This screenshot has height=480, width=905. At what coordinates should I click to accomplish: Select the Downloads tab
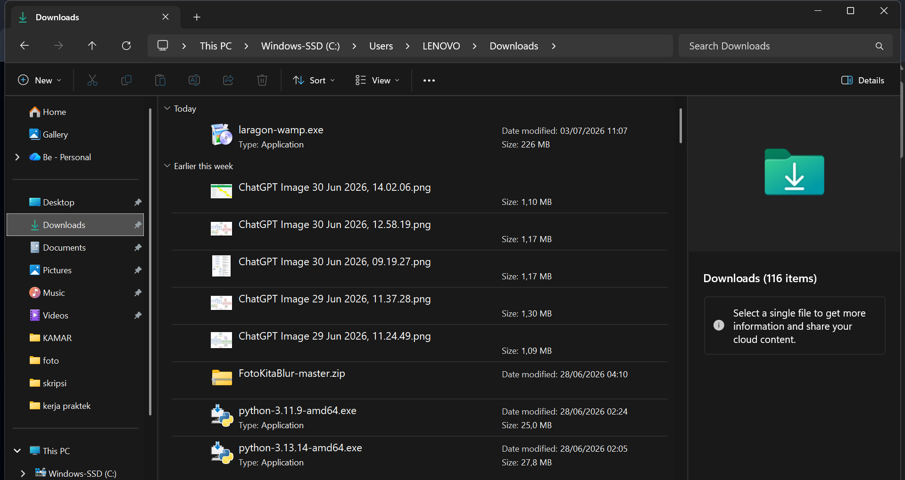96,17
